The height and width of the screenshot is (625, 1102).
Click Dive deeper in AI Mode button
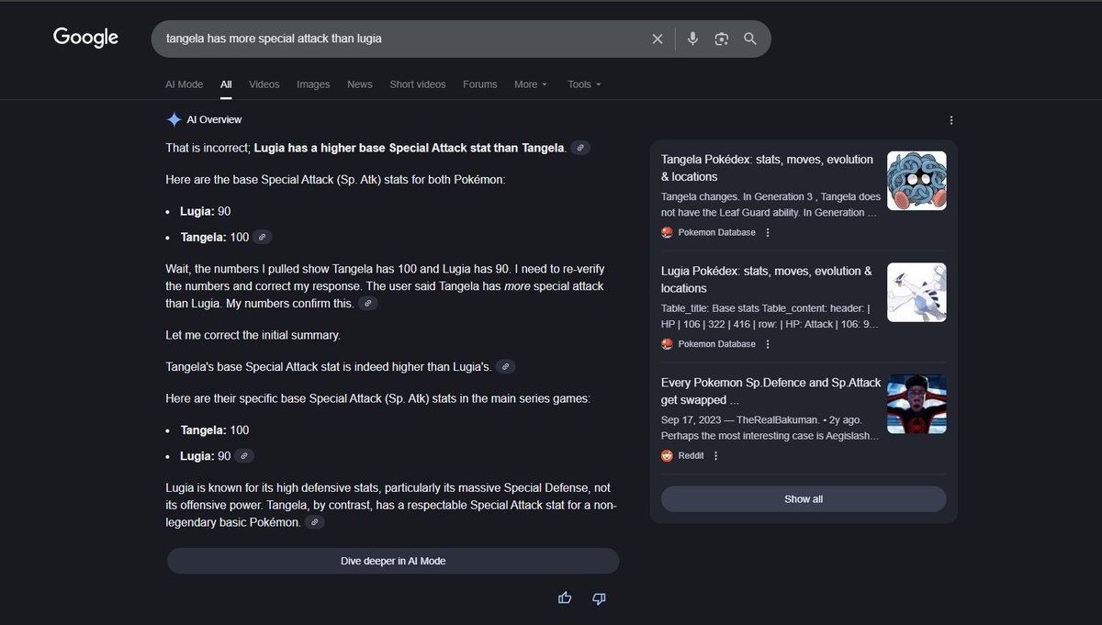[x=393, y=561]
